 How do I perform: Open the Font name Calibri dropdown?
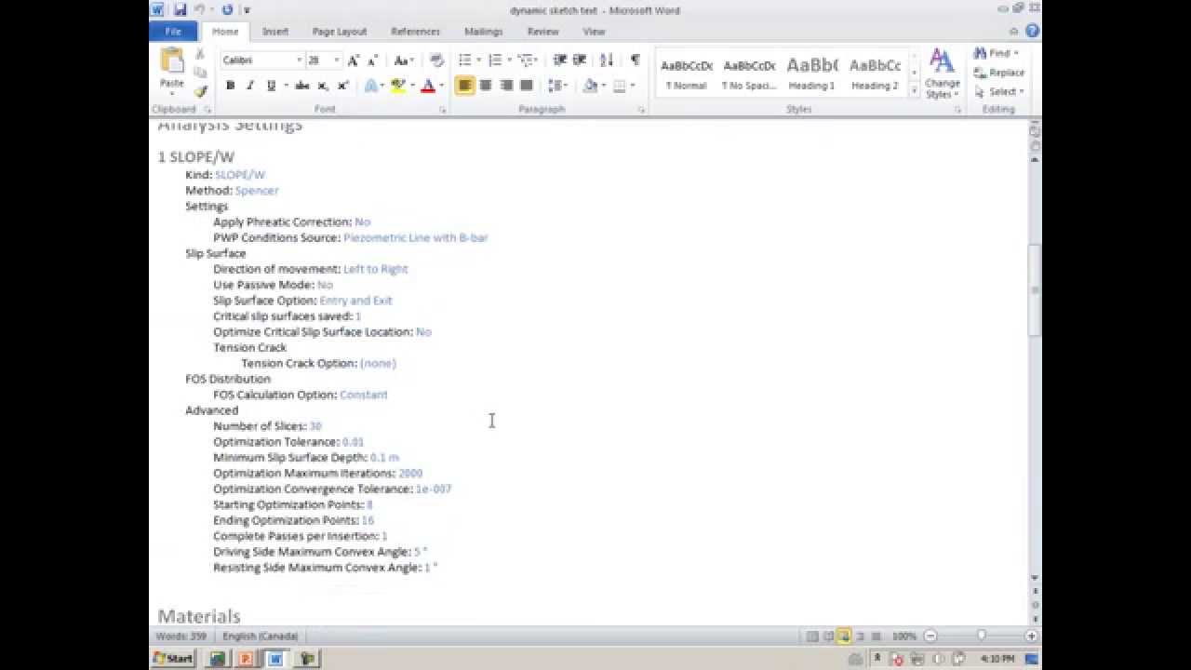[x=299, y=60]
